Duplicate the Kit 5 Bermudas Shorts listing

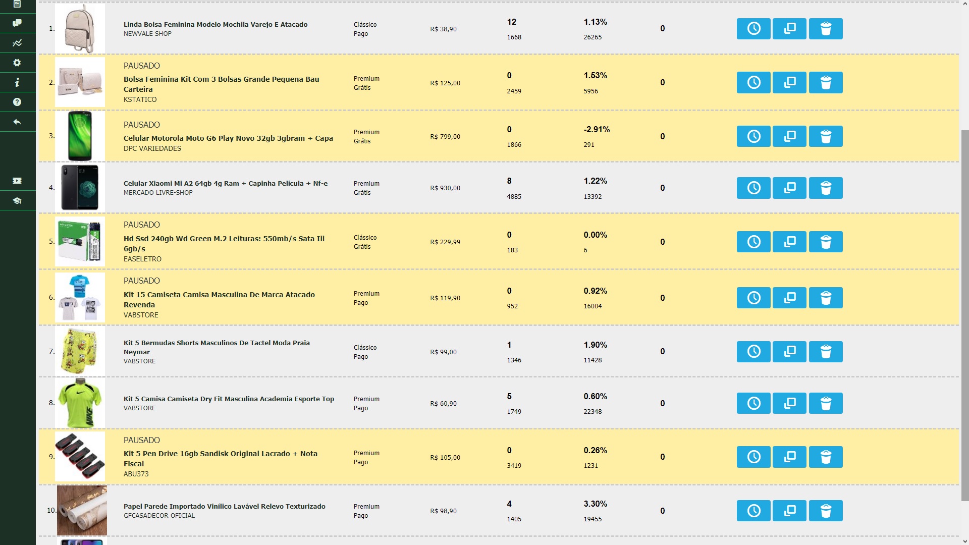point(789,352)
